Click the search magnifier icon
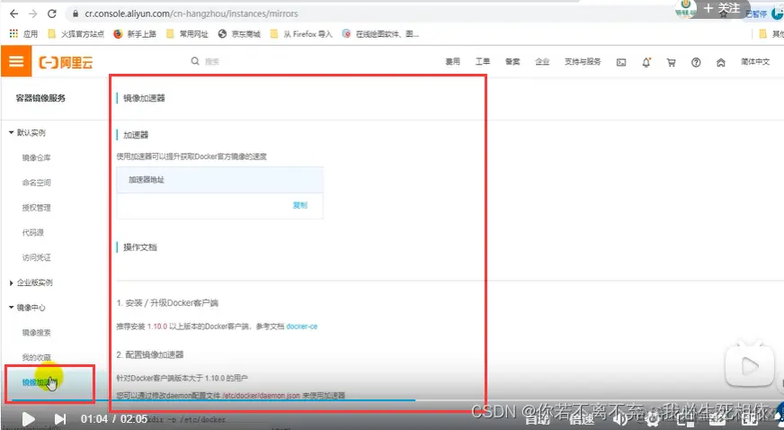 coord(195,61)
